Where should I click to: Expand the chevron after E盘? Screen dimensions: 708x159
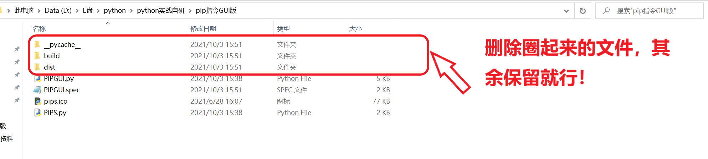(x=98, y=11)
